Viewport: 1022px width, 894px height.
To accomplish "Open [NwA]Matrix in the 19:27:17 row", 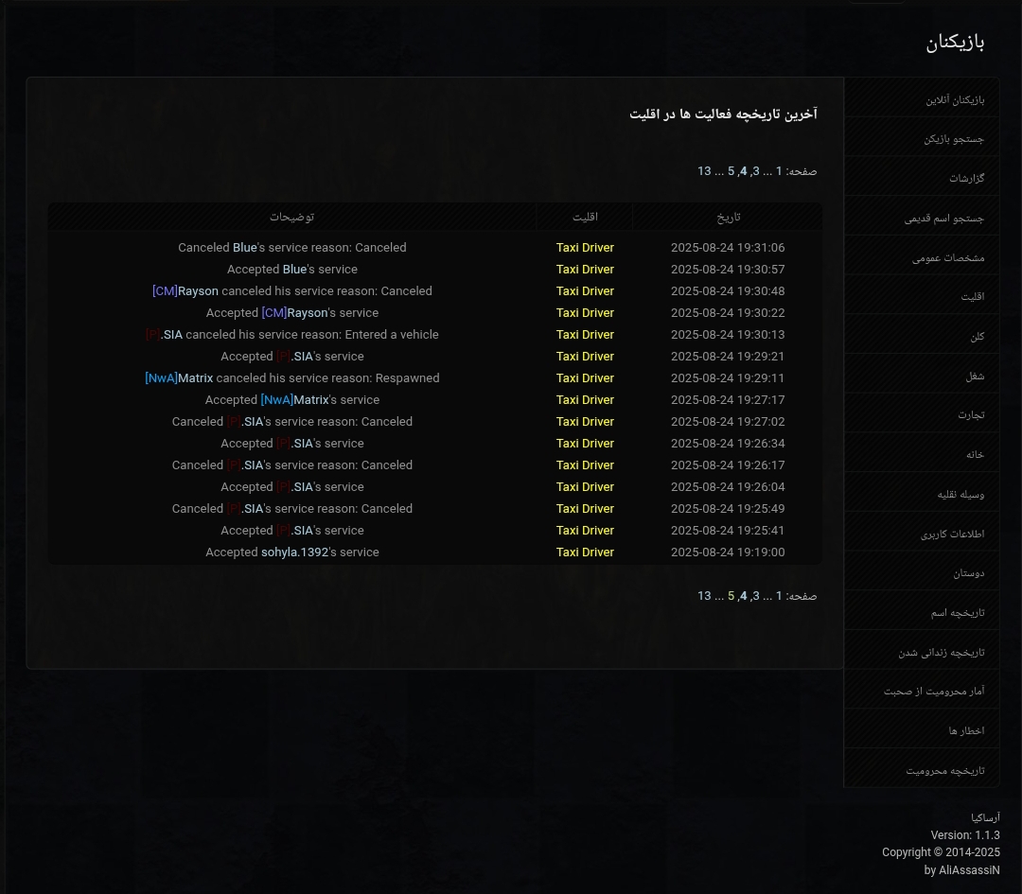I will point(294,400).
